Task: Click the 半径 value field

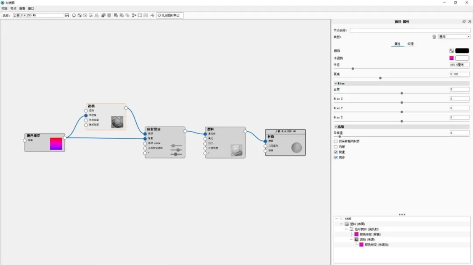Action: [x=459, y=65]
